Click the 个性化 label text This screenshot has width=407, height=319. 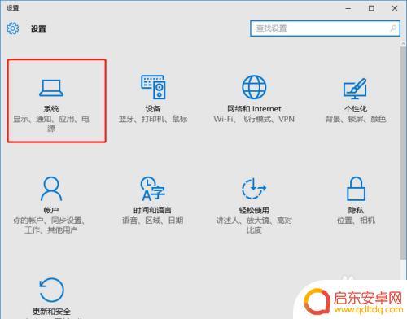click(356, 109)
